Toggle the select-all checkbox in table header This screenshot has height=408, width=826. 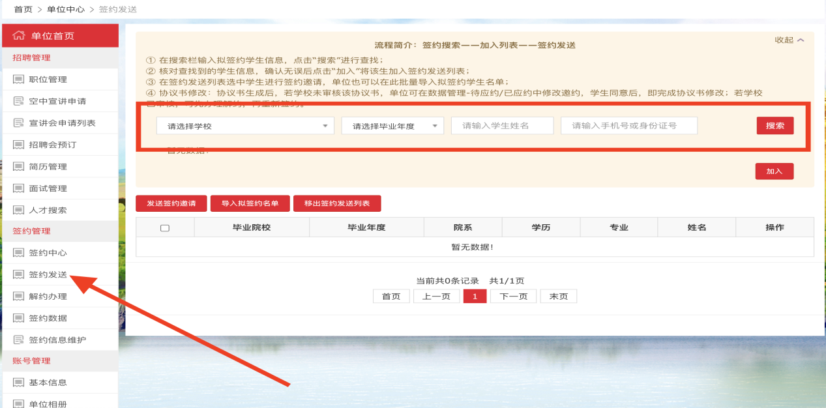click(165, 227)
